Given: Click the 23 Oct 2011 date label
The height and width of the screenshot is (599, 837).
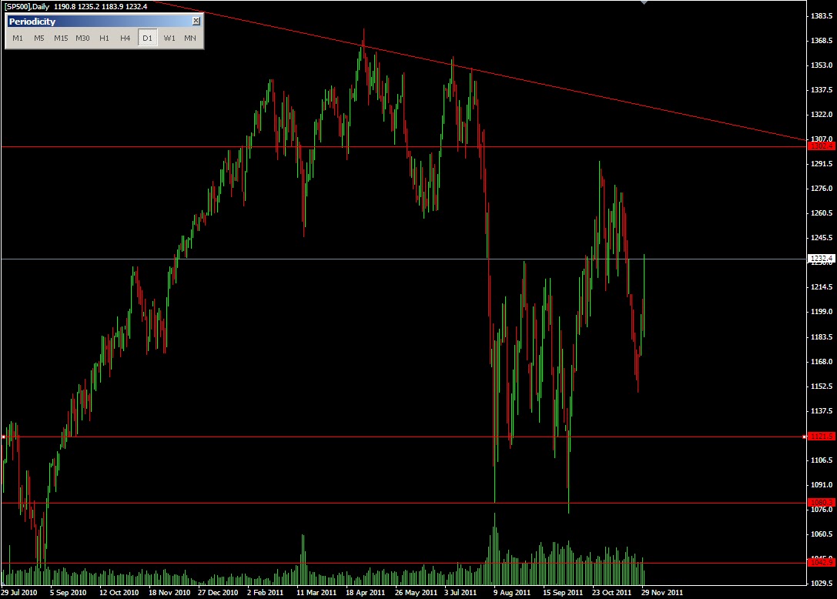Looking at the screenshot, I should (x=611, y=592).
